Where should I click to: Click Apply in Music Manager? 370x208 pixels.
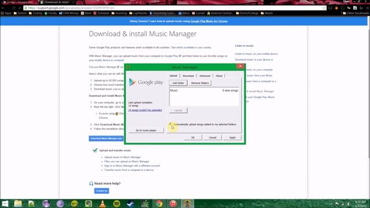click(232, 138)
